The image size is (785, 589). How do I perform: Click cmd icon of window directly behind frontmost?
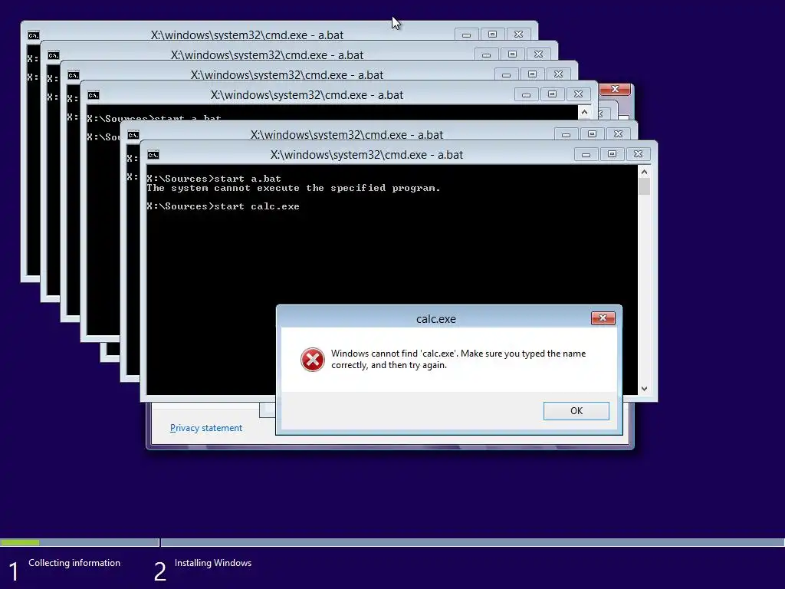coord(133,135)
